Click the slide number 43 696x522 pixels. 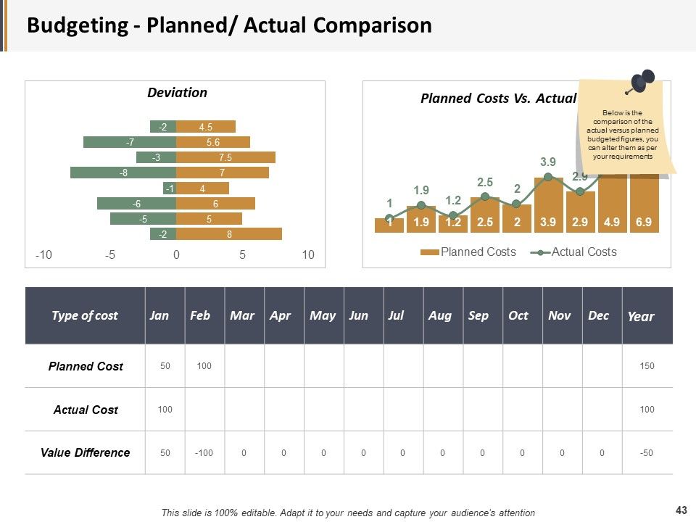pos(681,510)
